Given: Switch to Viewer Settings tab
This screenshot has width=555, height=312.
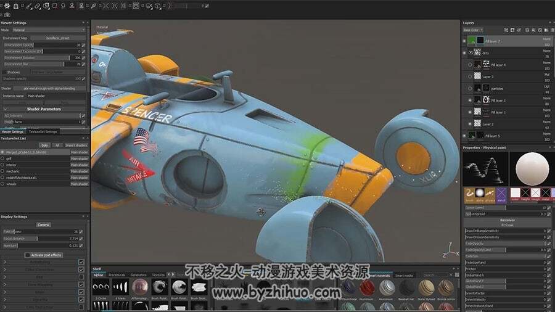Looking at the screenshot, I should click(12, 131).
